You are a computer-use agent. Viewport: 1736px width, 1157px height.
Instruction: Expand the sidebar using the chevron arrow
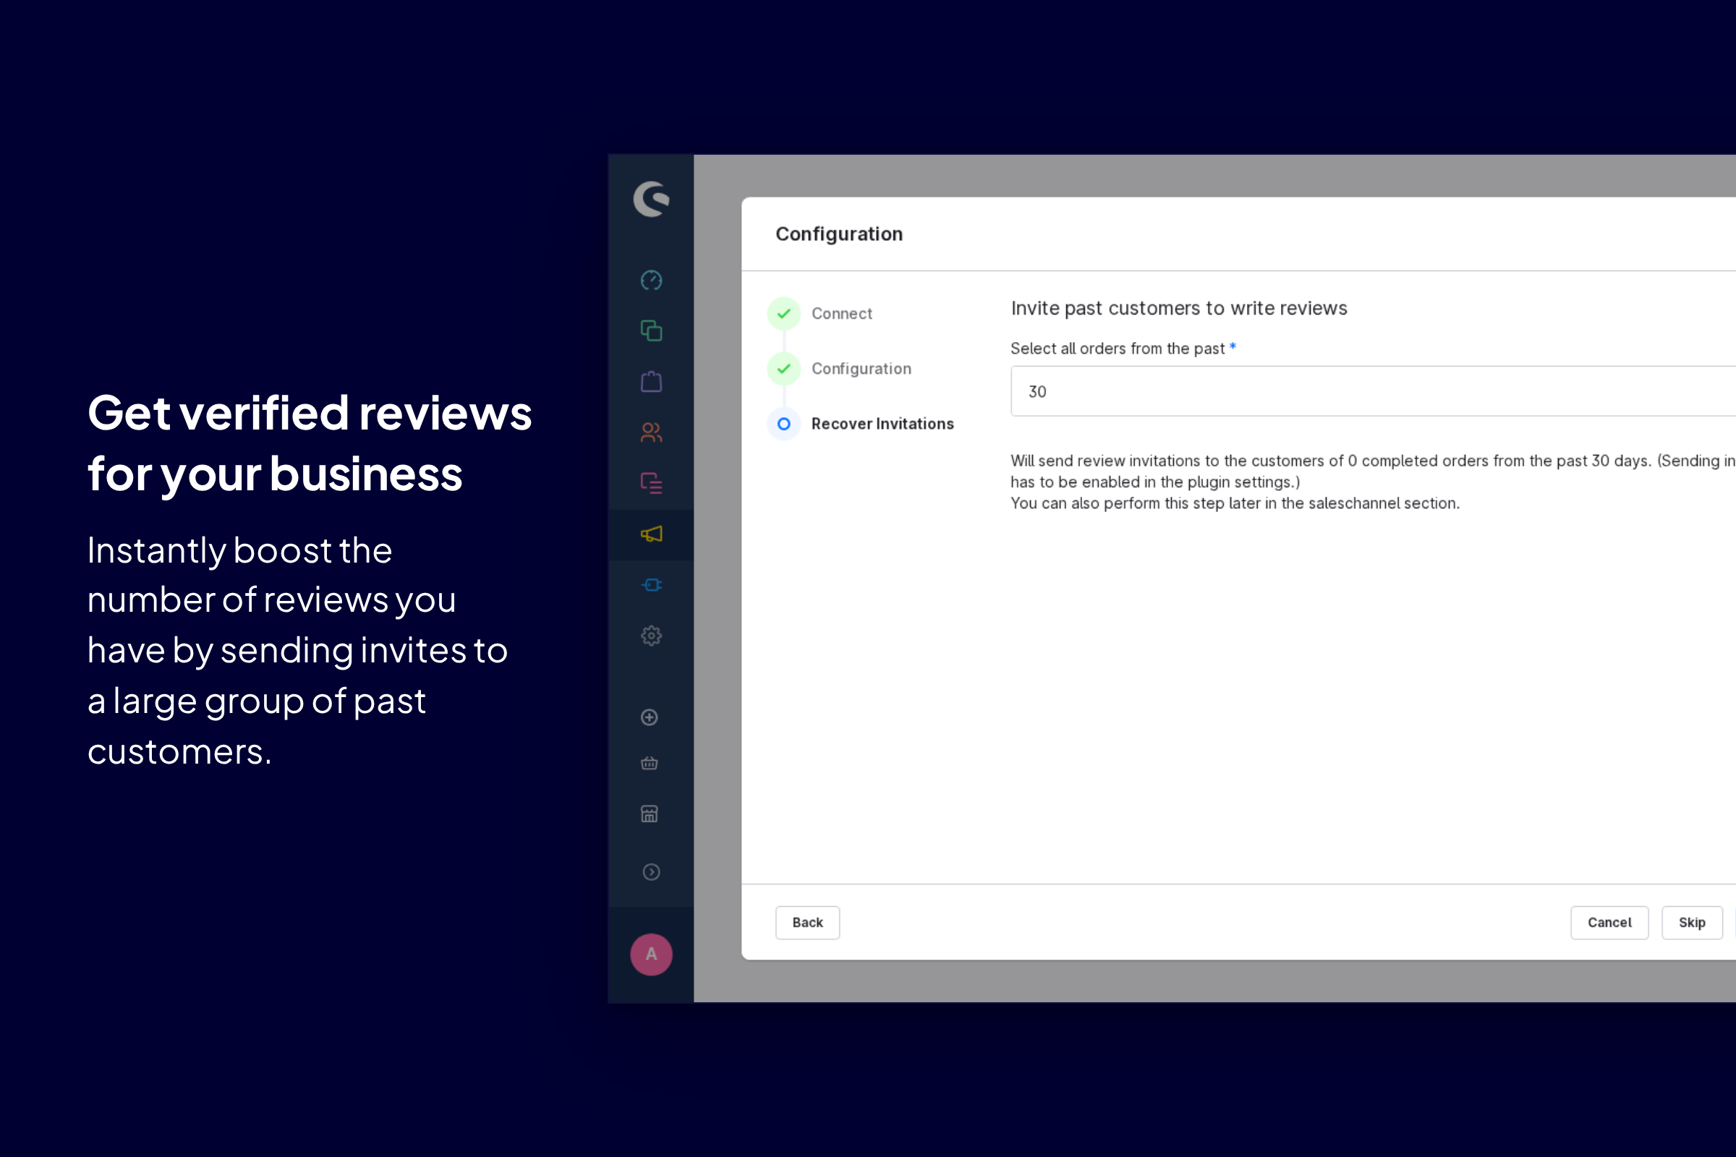coord(650,872)
